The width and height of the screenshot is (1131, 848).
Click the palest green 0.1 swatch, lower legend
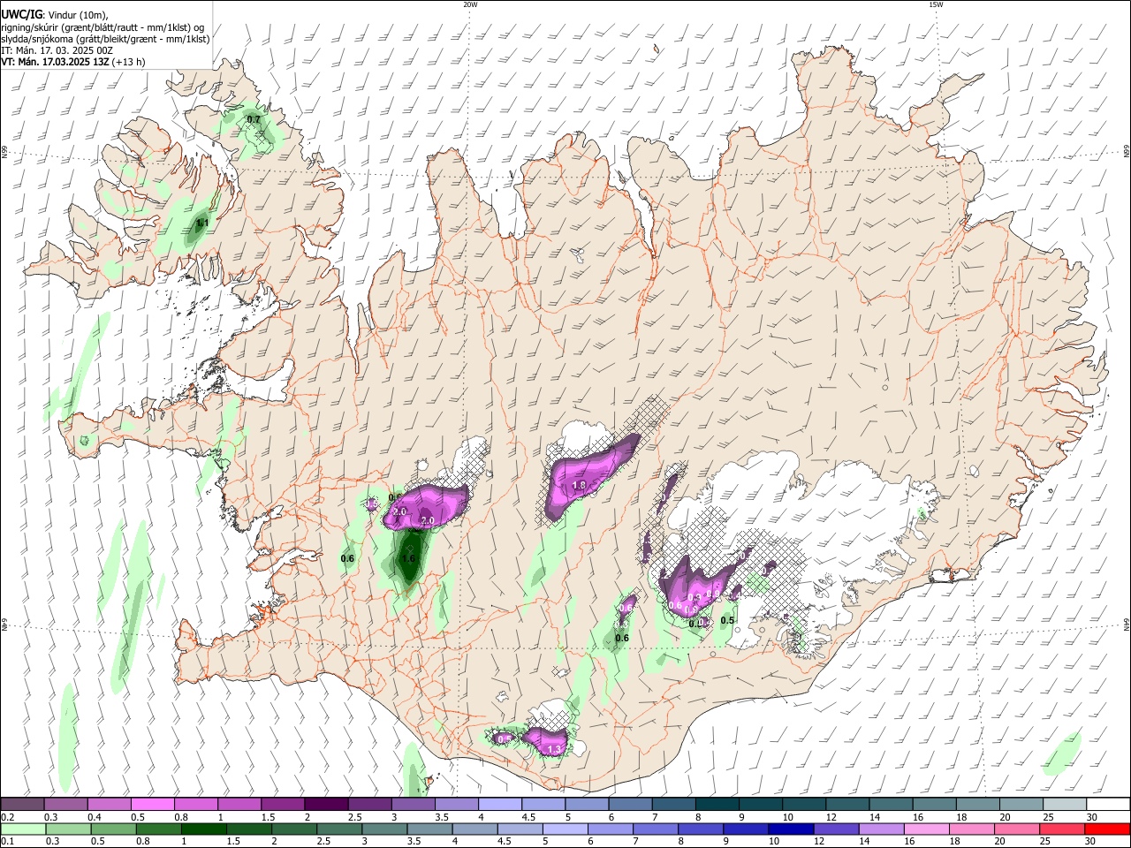[x=22, y=829]
